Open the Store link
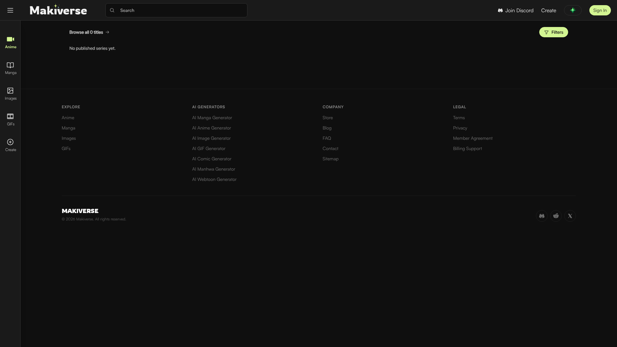Image resolution: width=617 pixels, height=347 pixels. 328,118
